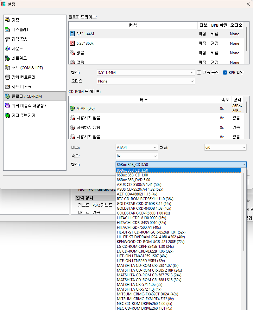Click the 3.5" 1.44M floppy disk icon

point(72,34)
